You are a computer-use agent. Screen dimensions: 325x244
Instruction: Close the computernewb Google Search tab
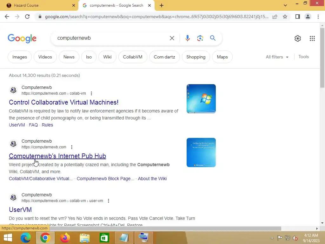click(149, 5)
